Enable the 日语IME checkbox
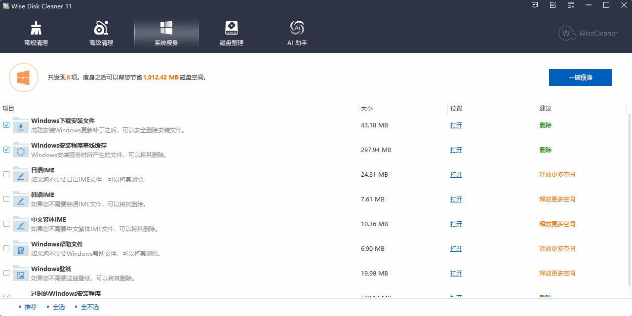This screenshot has width=632, height=316. pos(6,174)
